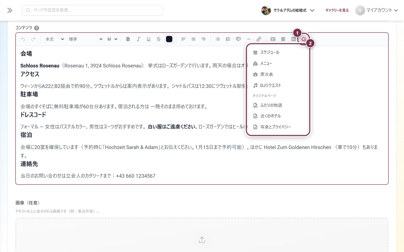Click the 宿泊 heading in the editor
Viewport: 404px width, 252px height.
tap(26, 135)
